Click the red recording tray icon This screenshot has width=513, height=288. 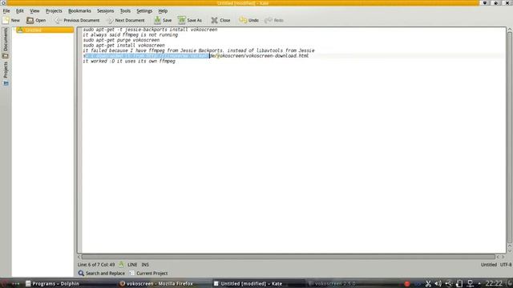click(x=407, y=284)
